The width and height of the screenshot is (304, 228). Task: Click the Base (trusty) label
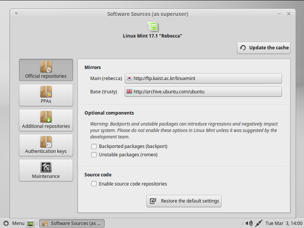point(104,92)
